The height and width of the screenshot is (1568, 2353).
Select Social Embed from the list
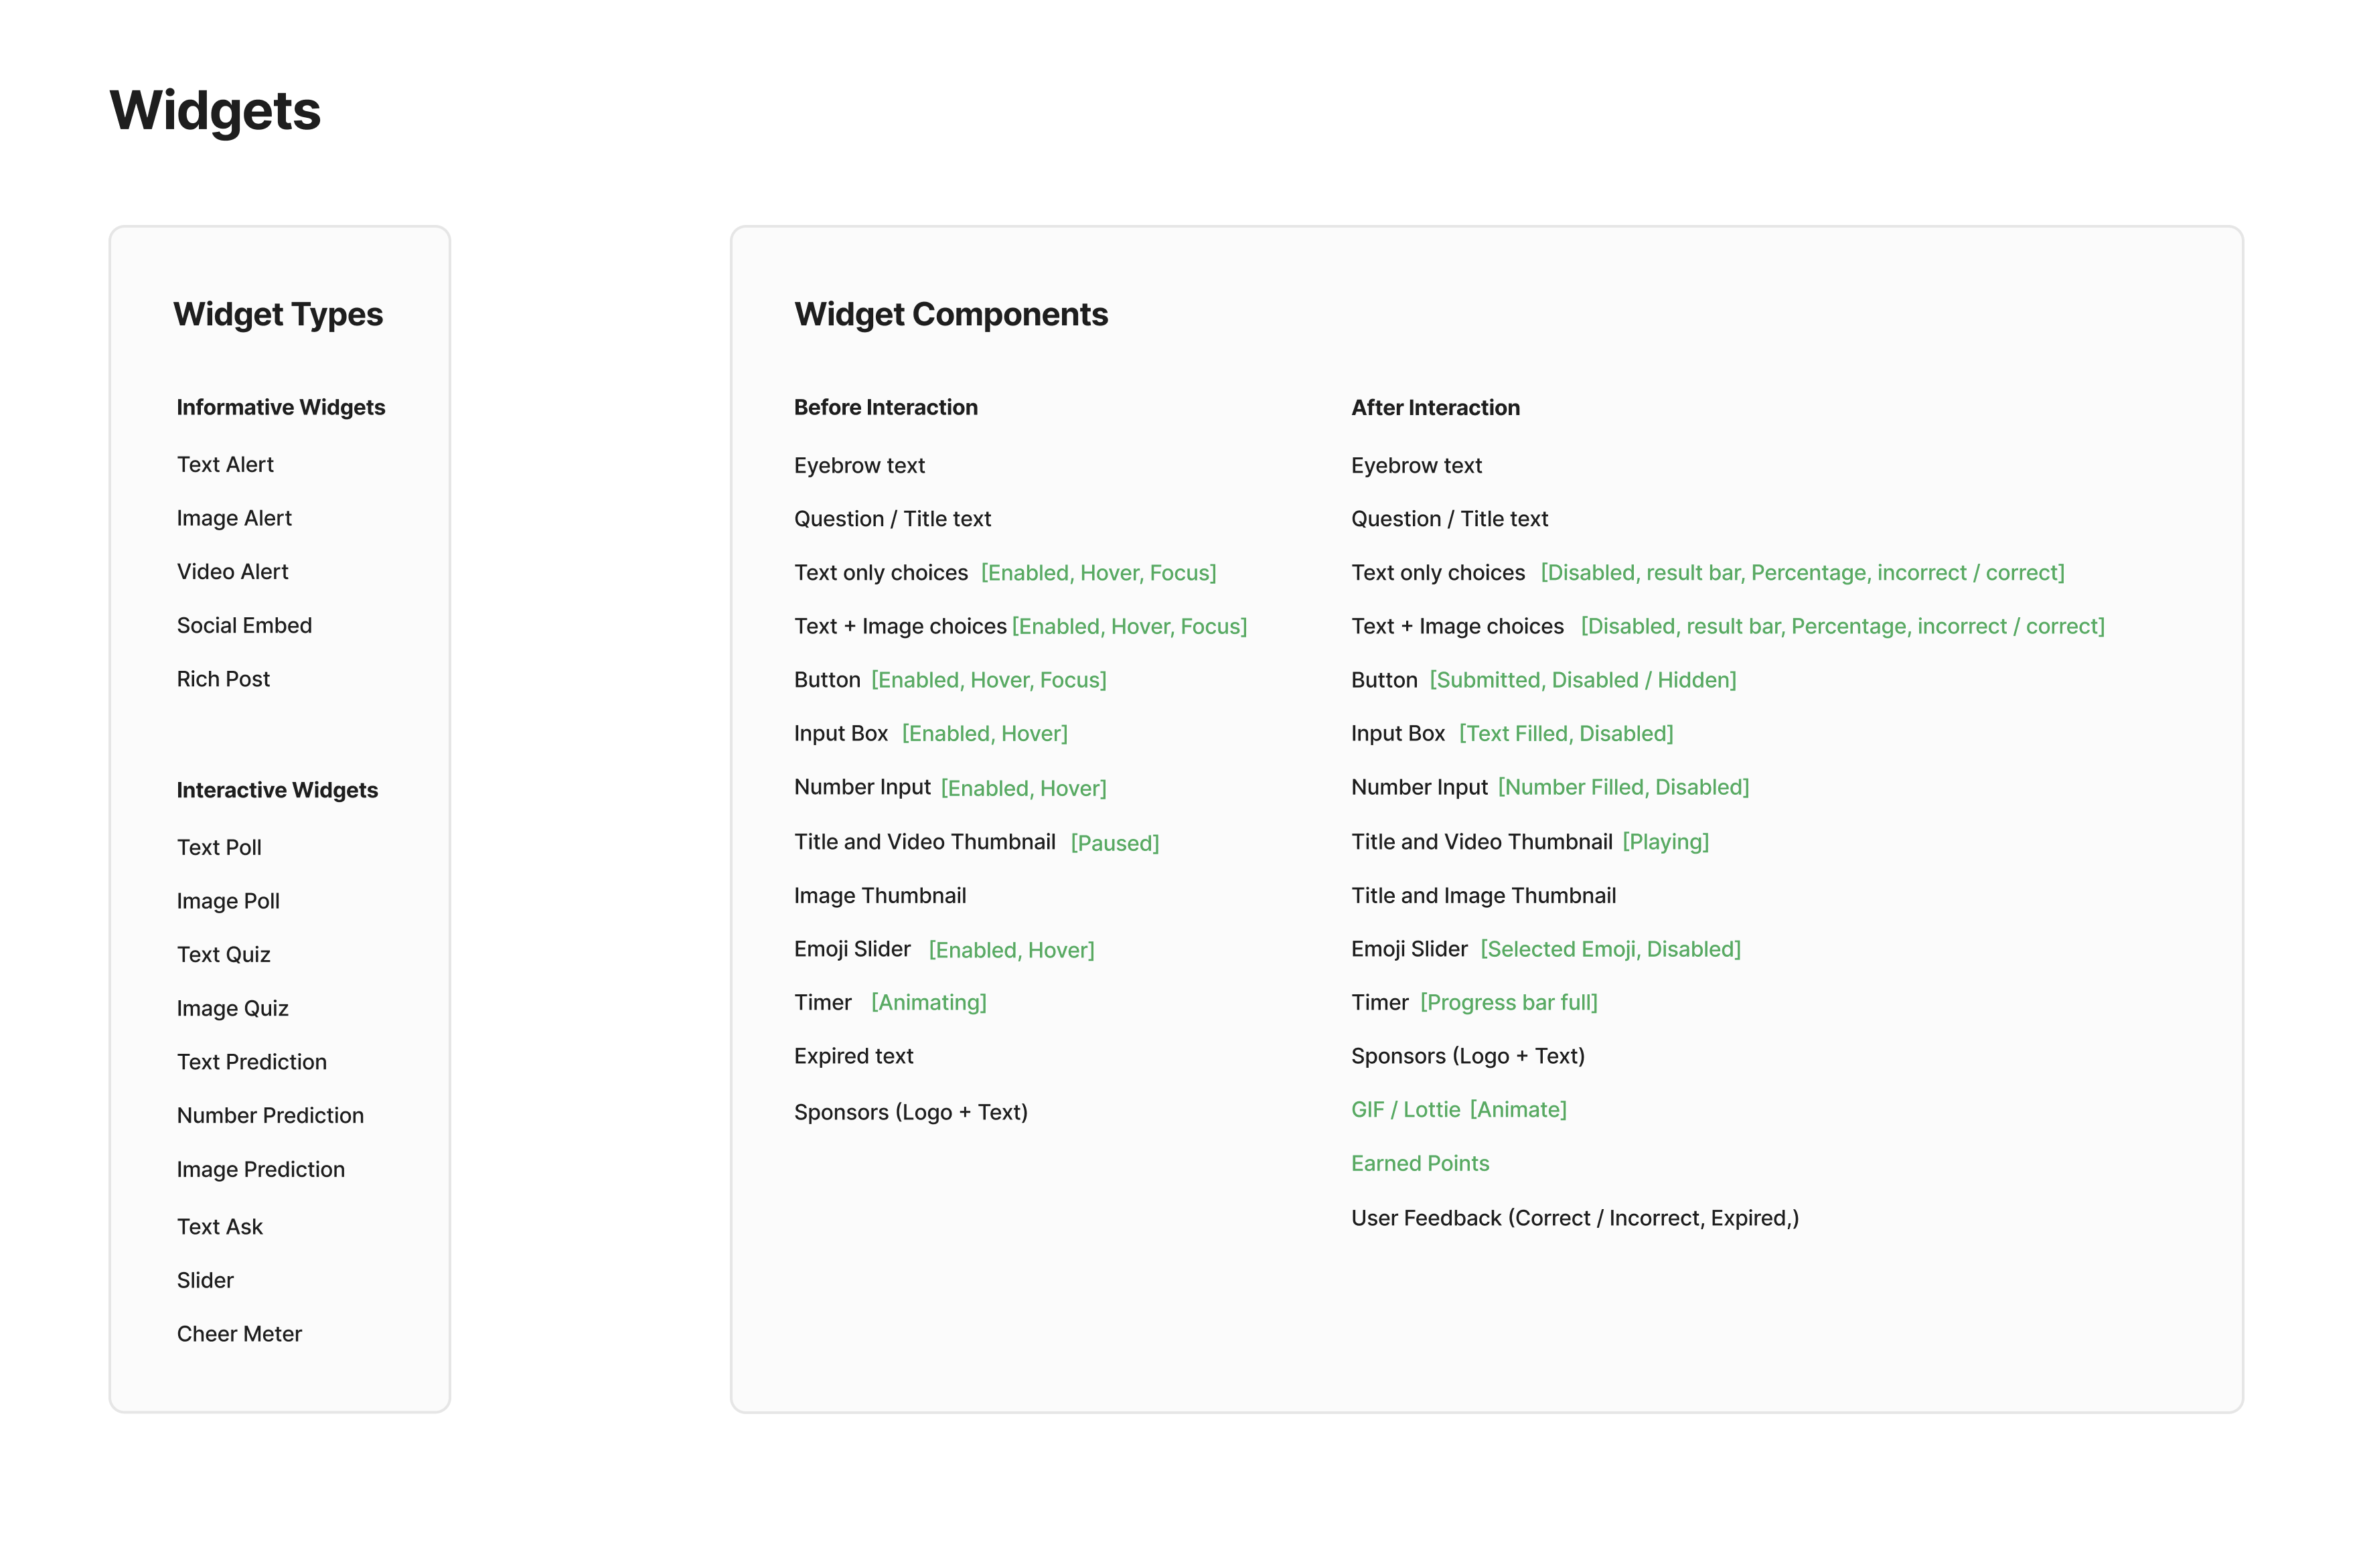pyautogui.click(x=244, y=625)
